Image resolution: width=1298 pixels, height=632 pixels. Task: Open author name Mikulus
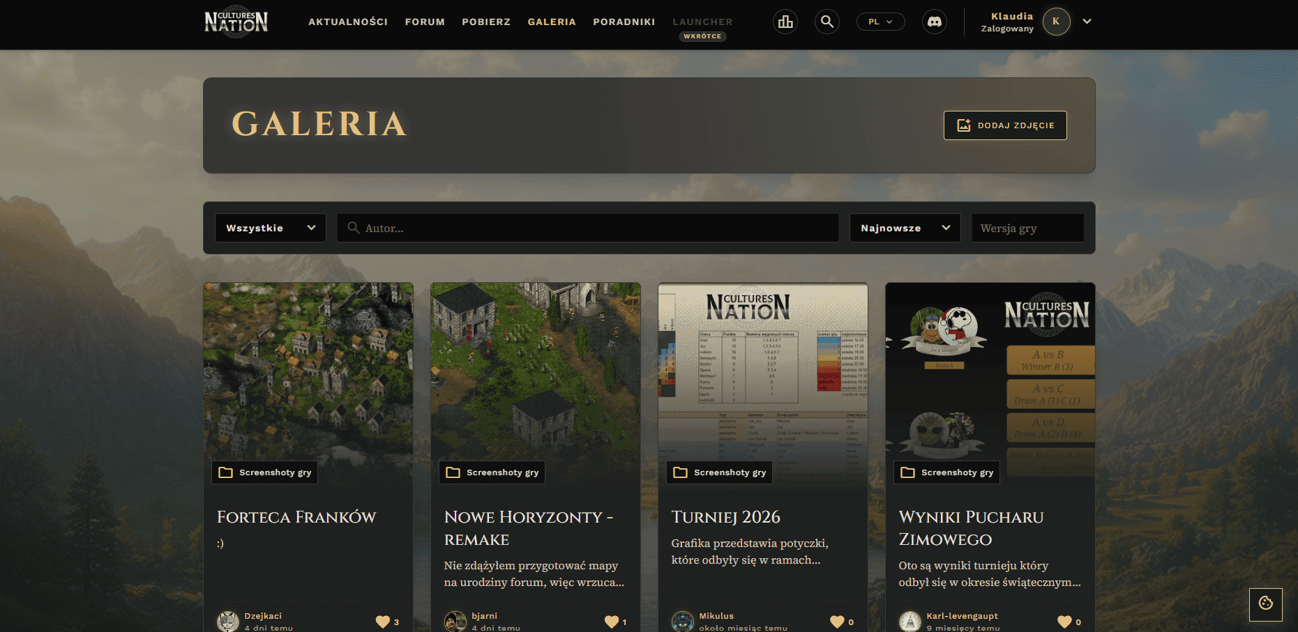pos(716,616)
